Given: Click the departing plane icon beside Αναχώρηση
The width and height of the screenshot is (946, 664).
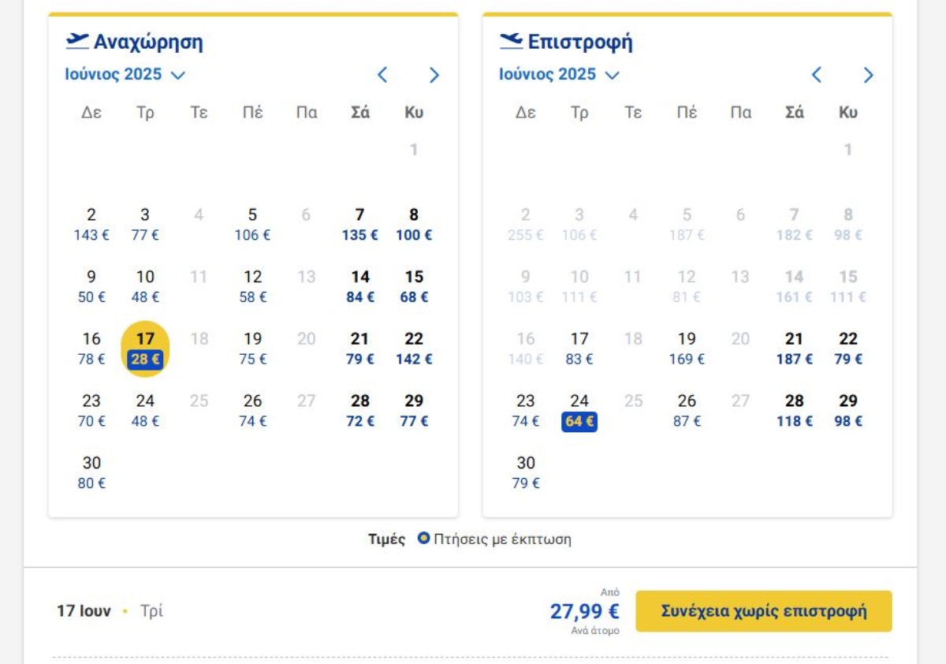Looking at the screenshot, I should point(77,41).
